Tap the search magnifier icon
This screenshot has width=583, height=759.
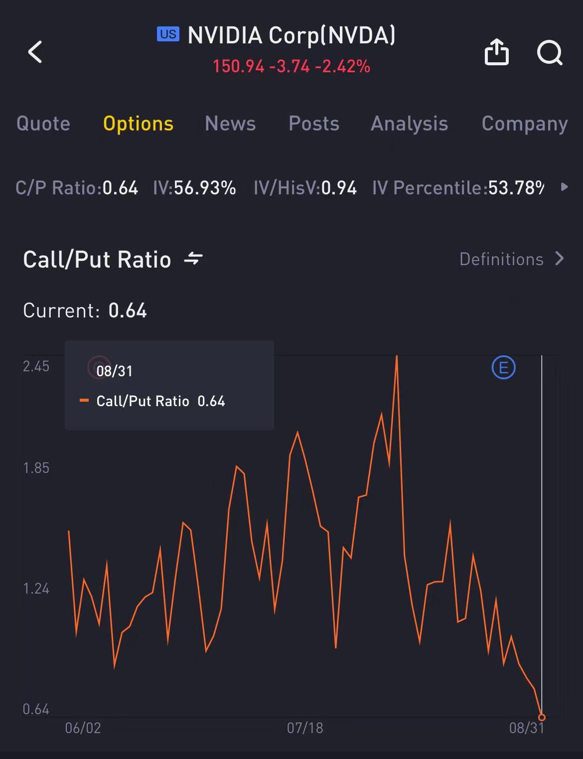click(549, 52)
